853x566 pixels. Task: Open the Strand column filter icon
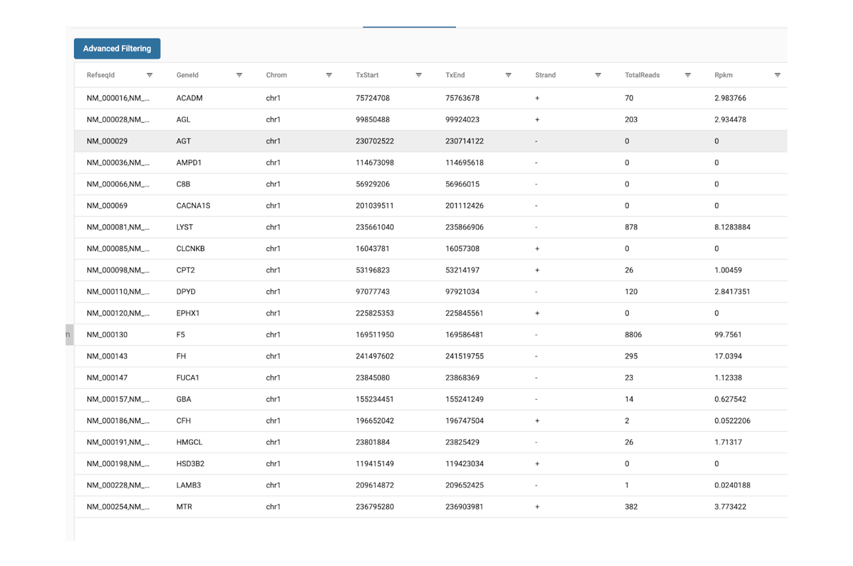(598, 75)
